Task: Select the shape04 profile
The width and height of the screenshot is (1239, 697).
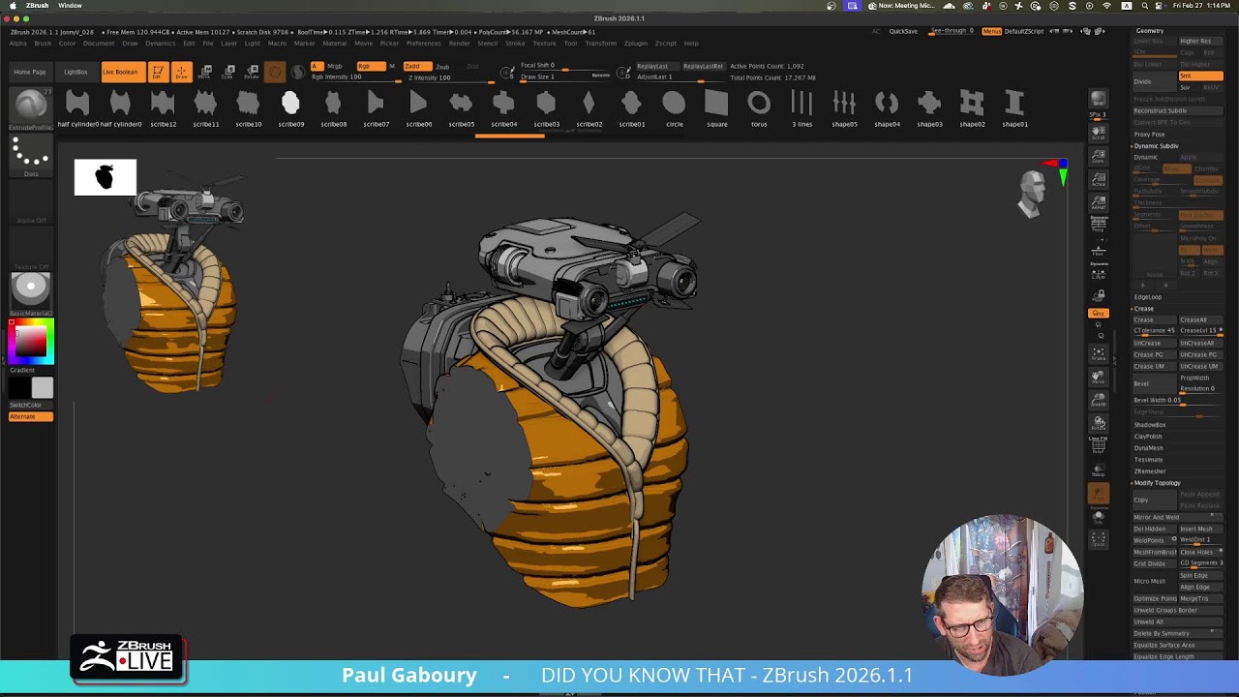Action: (887, 107)
